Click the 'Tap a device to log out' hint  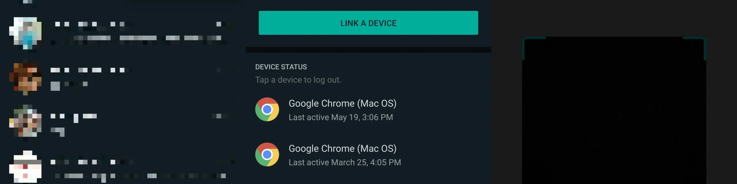click(298, 80)
